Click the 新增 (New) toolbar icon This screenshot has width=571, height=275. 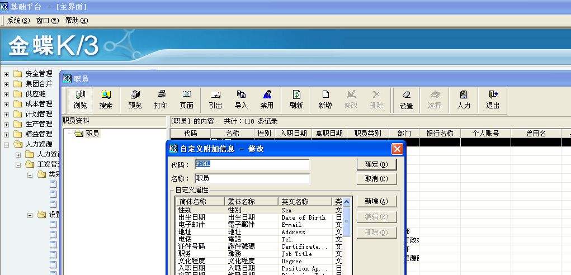point(325,100)
